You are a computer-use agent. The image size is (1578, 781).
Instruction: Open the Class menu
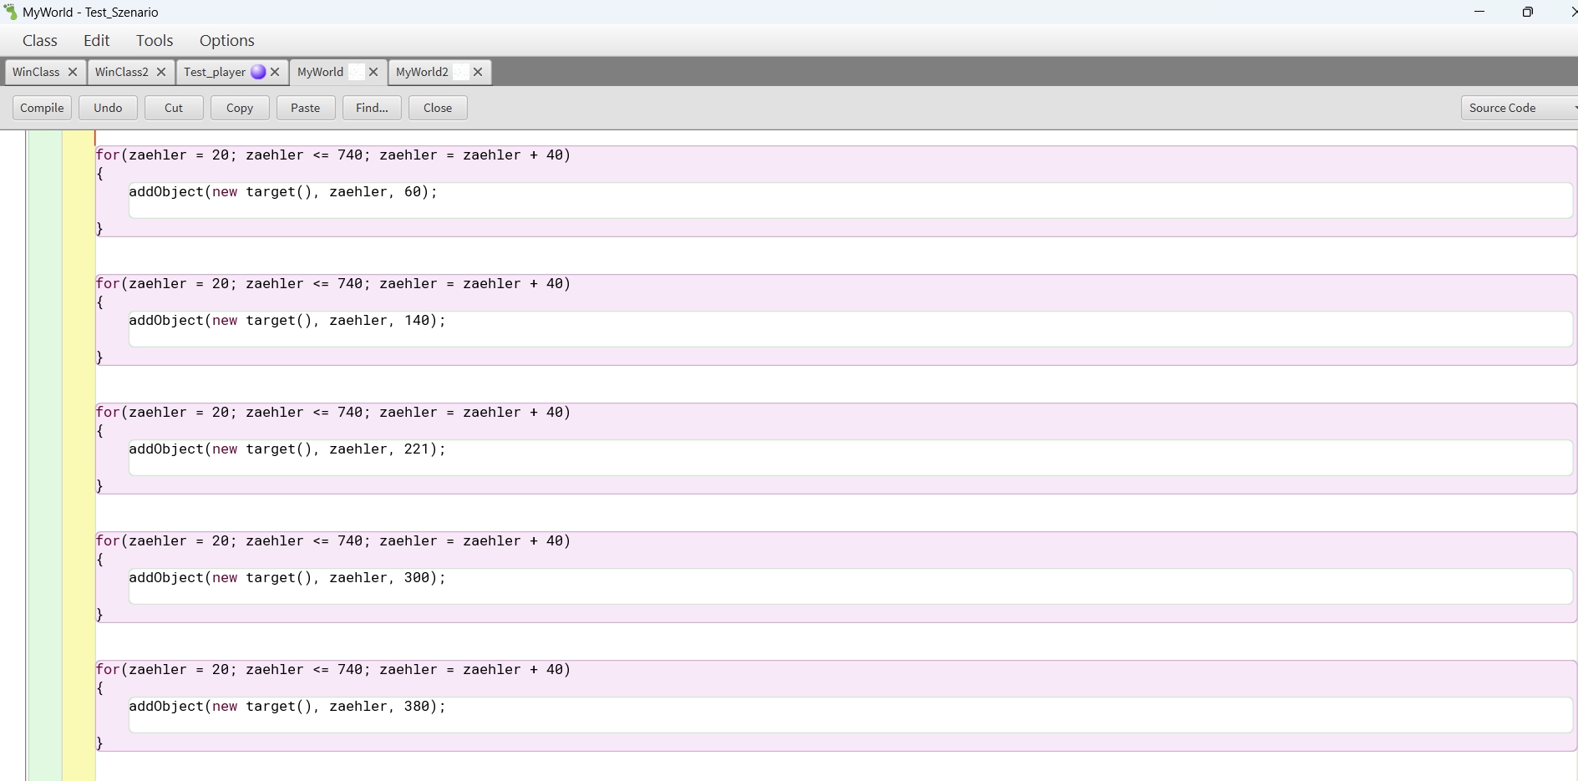(x=39, y=40)
